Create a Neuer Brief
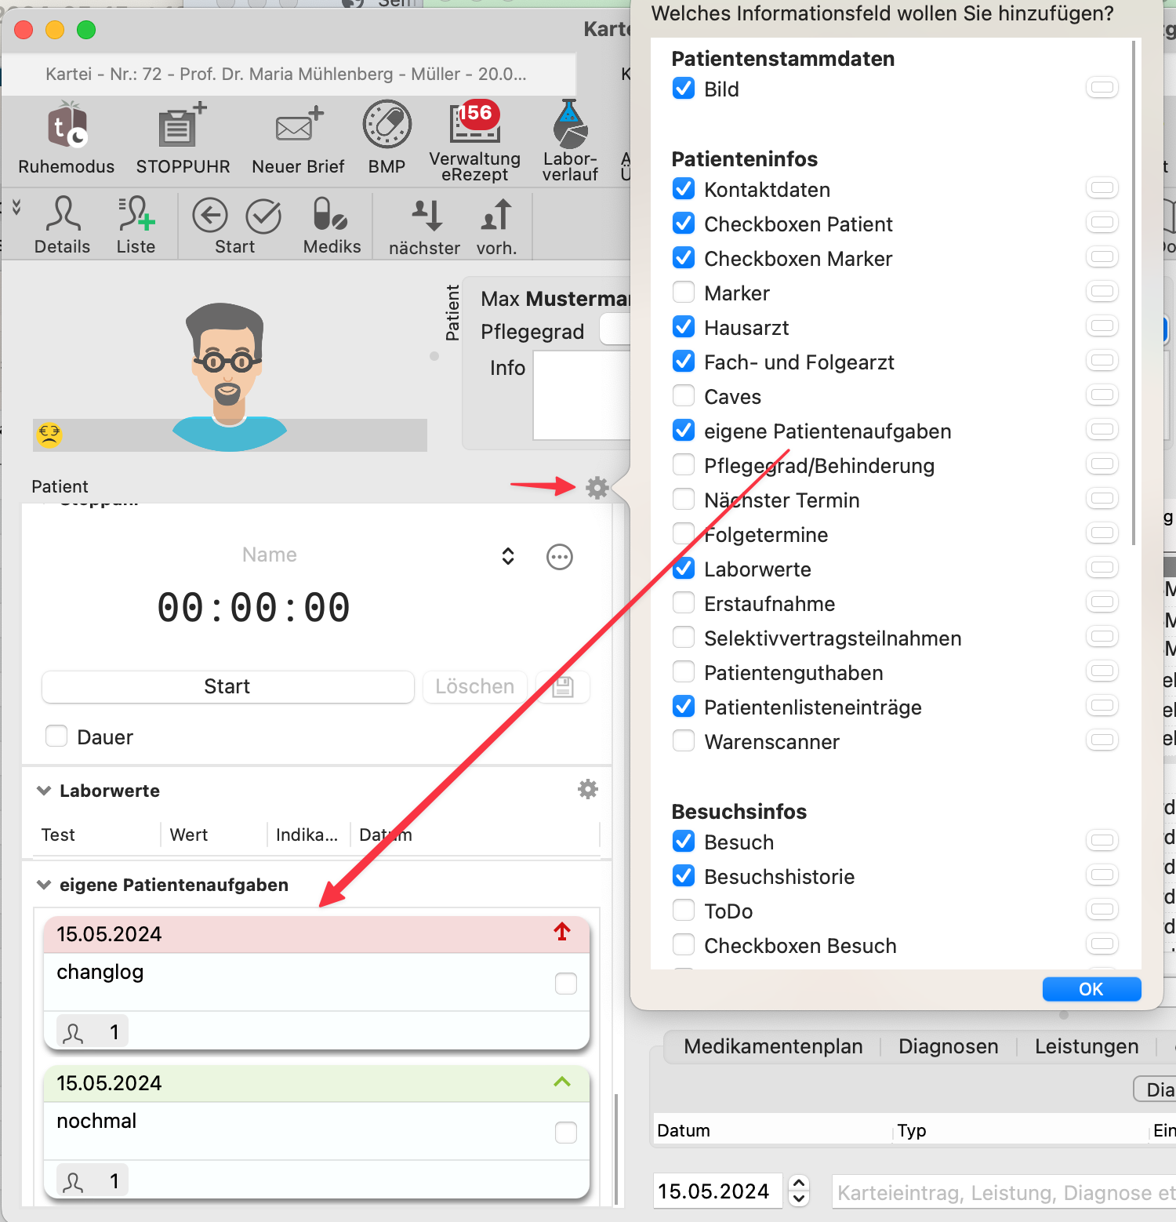 pos(298,137)
